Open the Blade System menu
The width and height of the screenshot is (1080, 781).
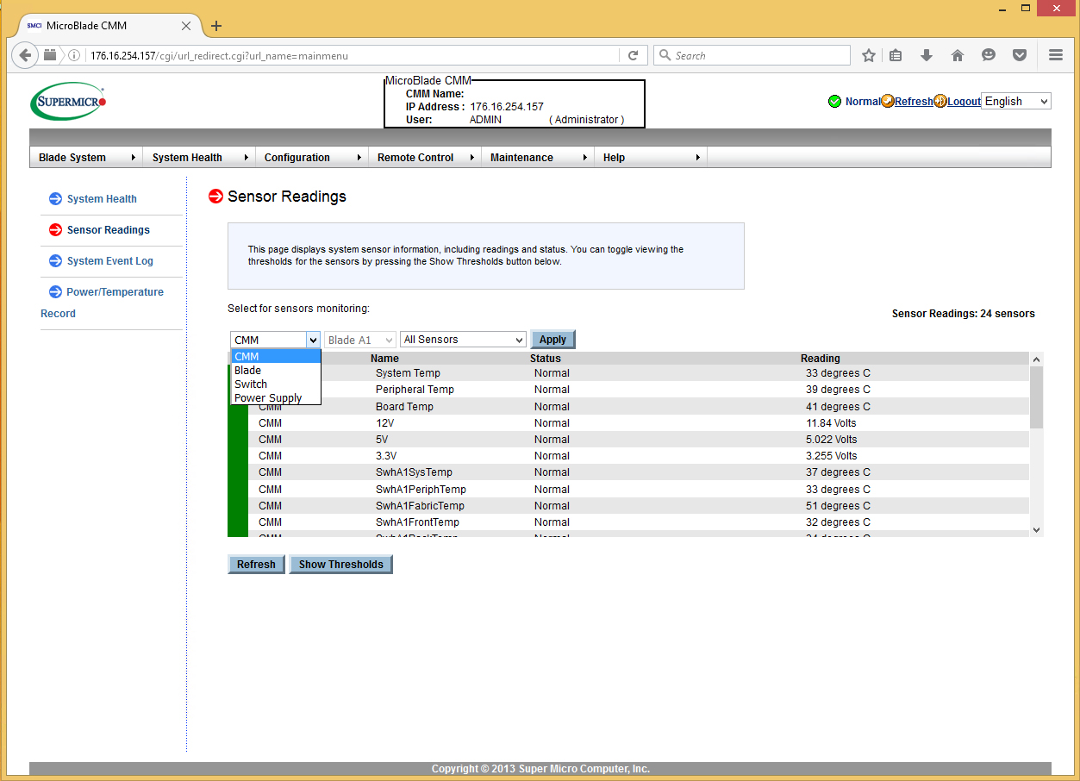point(86,158)
